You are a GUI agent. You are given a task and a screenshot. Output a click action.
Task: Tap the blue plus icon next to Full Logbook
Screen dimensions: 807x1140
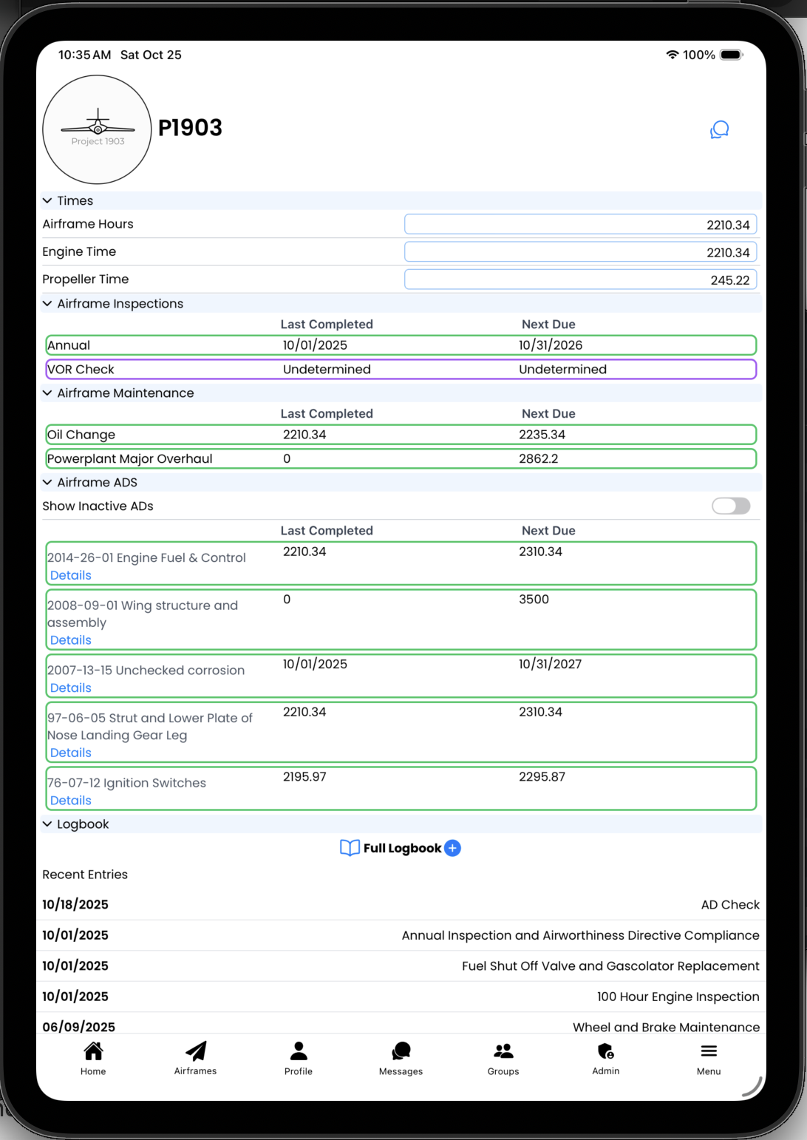point(453,848)
